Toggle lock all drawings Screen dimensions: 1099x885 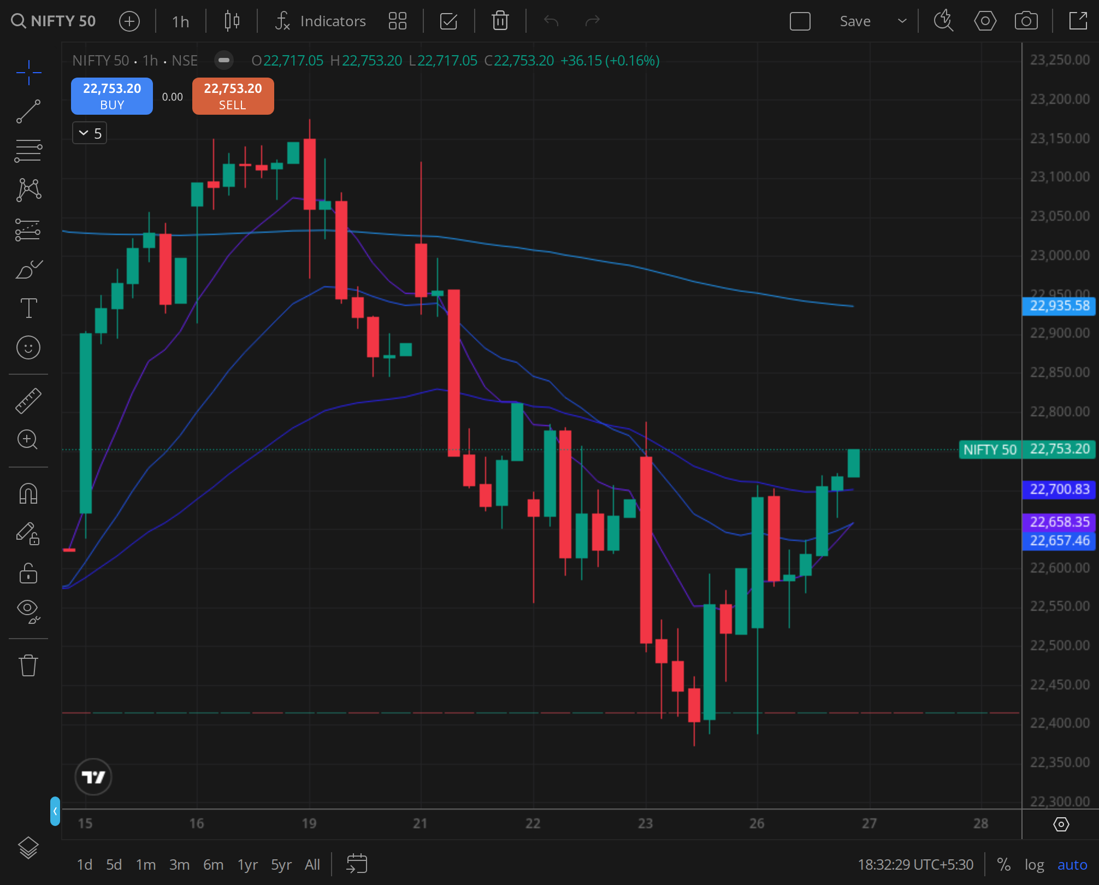tap(28, 573)
